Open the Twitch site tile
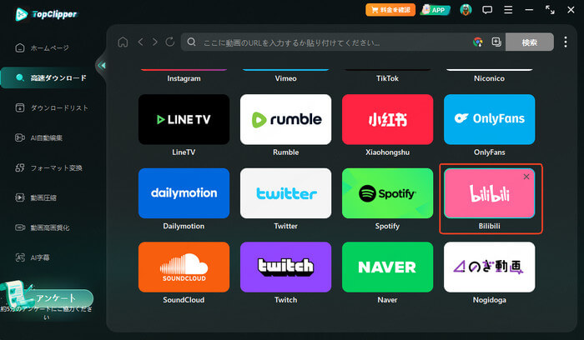 (285, 267)
